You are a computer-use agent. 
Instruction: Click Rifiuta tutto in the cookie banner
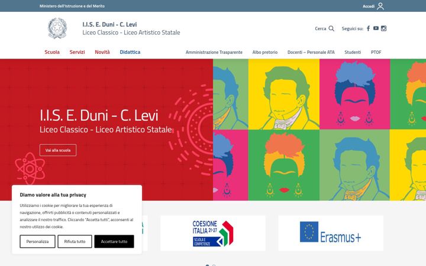75,241
